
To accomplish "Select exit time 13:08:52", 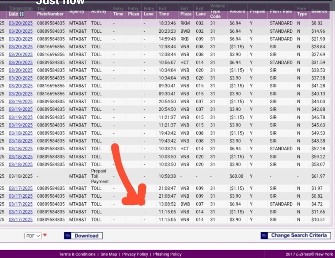I will tap(167, 204).
